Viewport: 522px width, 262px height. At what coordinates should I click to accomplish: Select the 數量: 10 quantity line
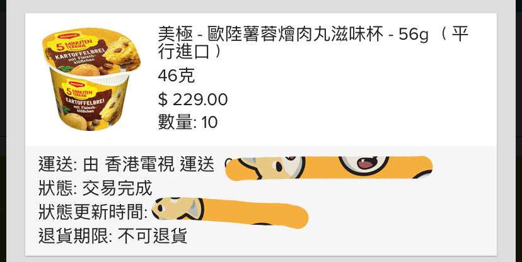pyautogui.click(x=188, y=122)
